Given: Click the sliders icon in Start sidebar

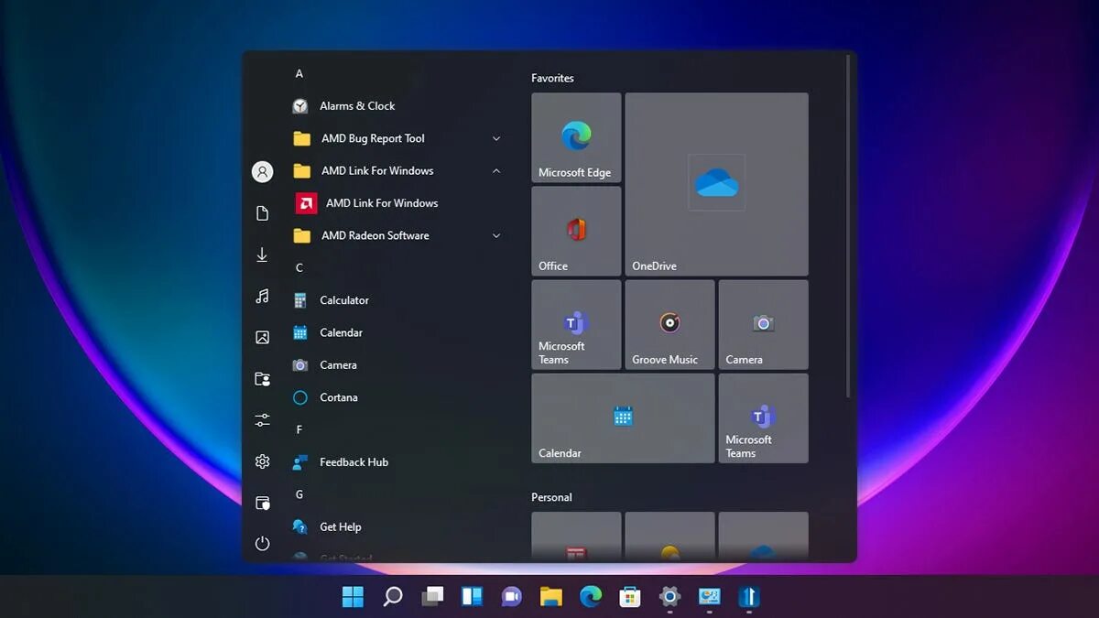Looking at the screenshot, I should click(262, 420).
